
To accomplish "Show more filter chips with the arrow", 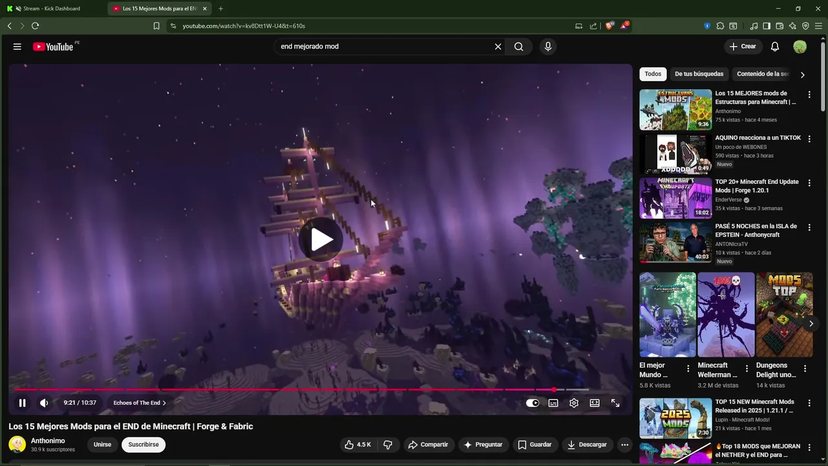I will 803,74.
